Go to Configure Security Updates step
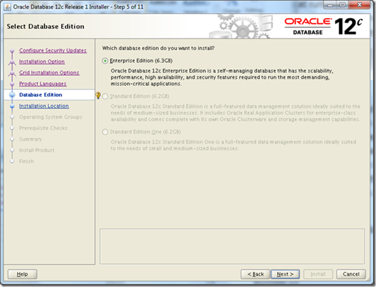 click(53, 51)
